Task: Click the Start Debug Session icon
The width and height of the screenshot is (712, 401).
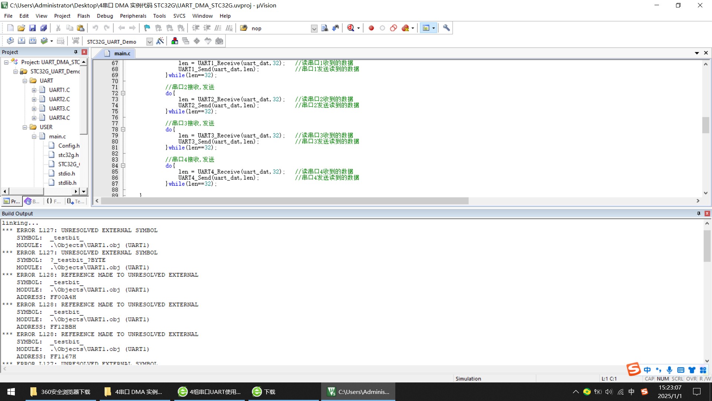Action: coord(350,28)
